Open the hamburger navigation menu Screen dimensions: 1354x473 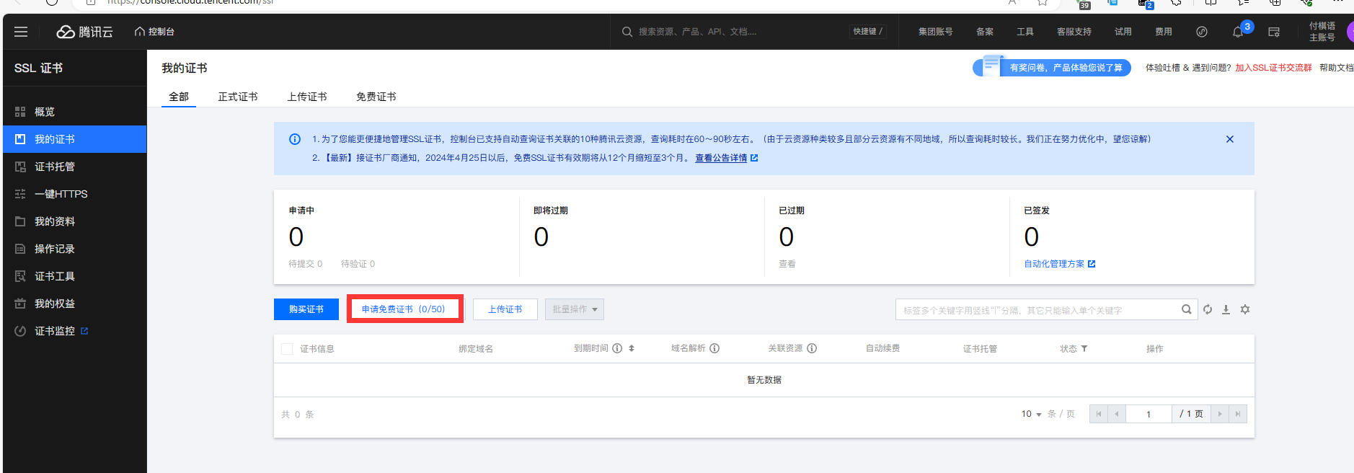coord(21,32)
